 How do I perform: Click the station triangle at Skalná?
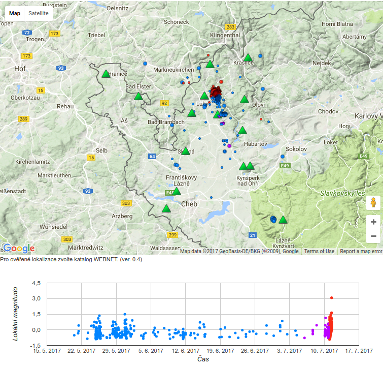[x=186, y=151]
